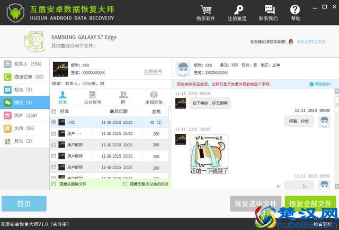Toggle the select-all 好友 header checkbox

pyautogui.click(x=54, y=112)
